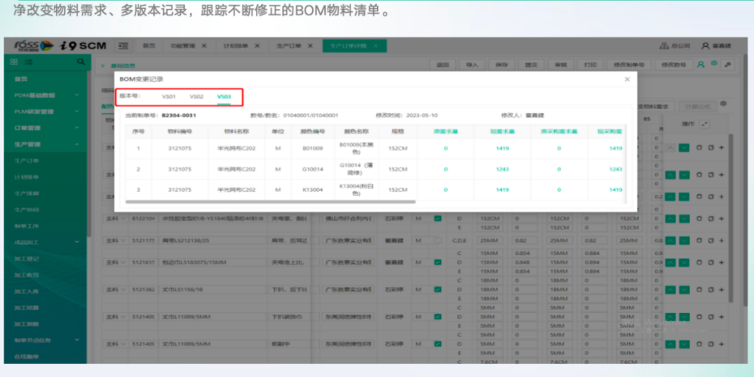This screenshot has width=754, height=377.
Task: Collapse the sidebar with the menu-fold icon
Action: (x=123, y=46)
